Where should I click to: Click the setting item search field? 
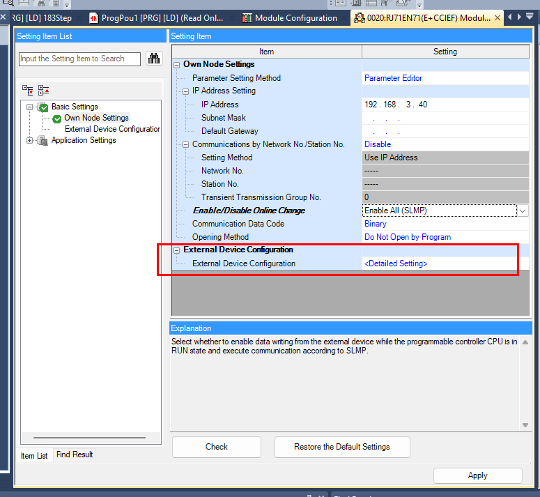coord(79,59)
